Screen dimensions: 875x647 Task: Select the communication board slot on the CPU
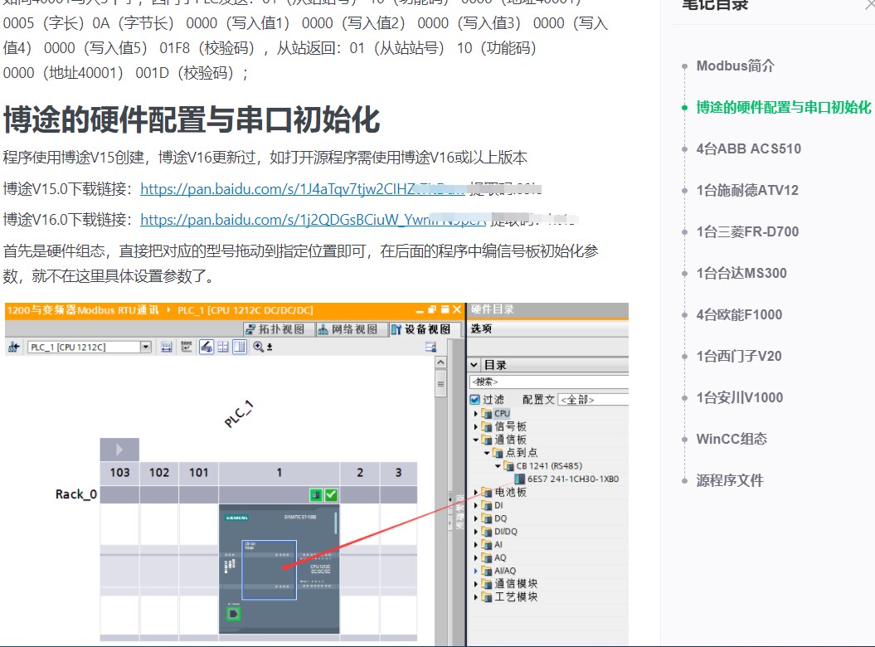[x=269, y=569]
